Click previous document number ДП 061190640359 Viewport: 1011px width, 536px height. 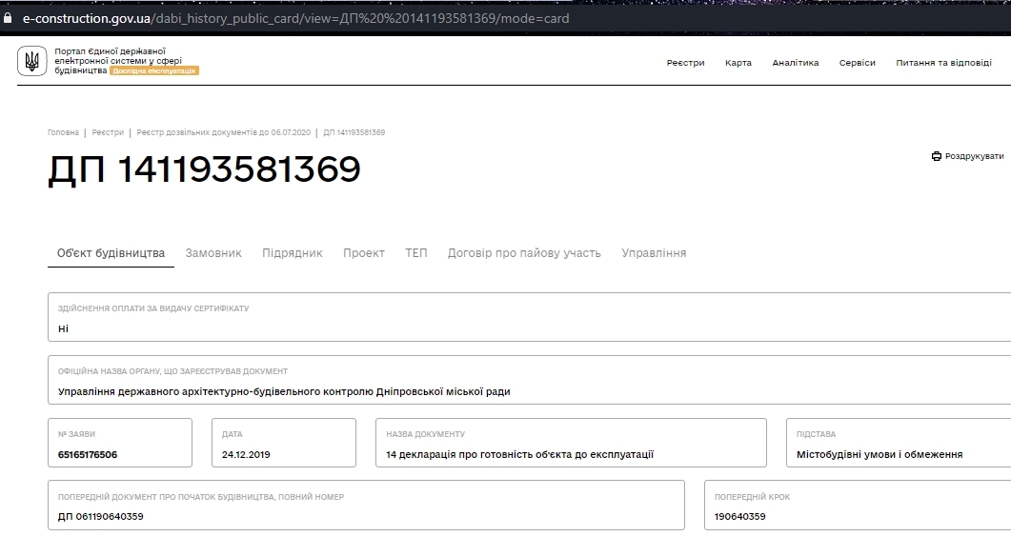coord(101,517)
